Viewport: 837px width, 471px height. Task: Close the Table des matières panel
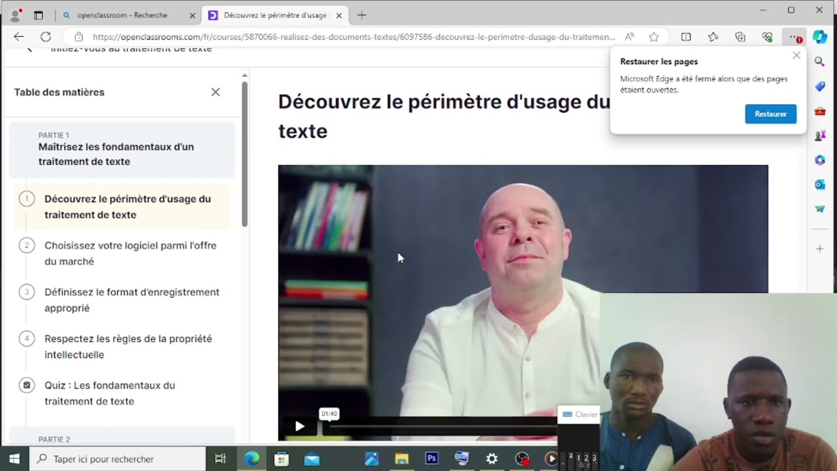click(x=215, y=92)
